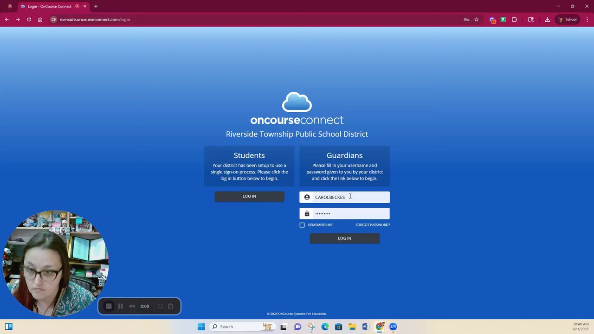The width and height of the screenshot is (594, 334).
Task: Open a new browser tab
Action: click(x=96, y=6)
